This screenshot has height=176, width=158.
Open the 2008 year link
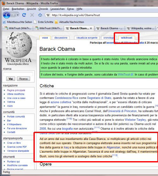coord(43,129)
